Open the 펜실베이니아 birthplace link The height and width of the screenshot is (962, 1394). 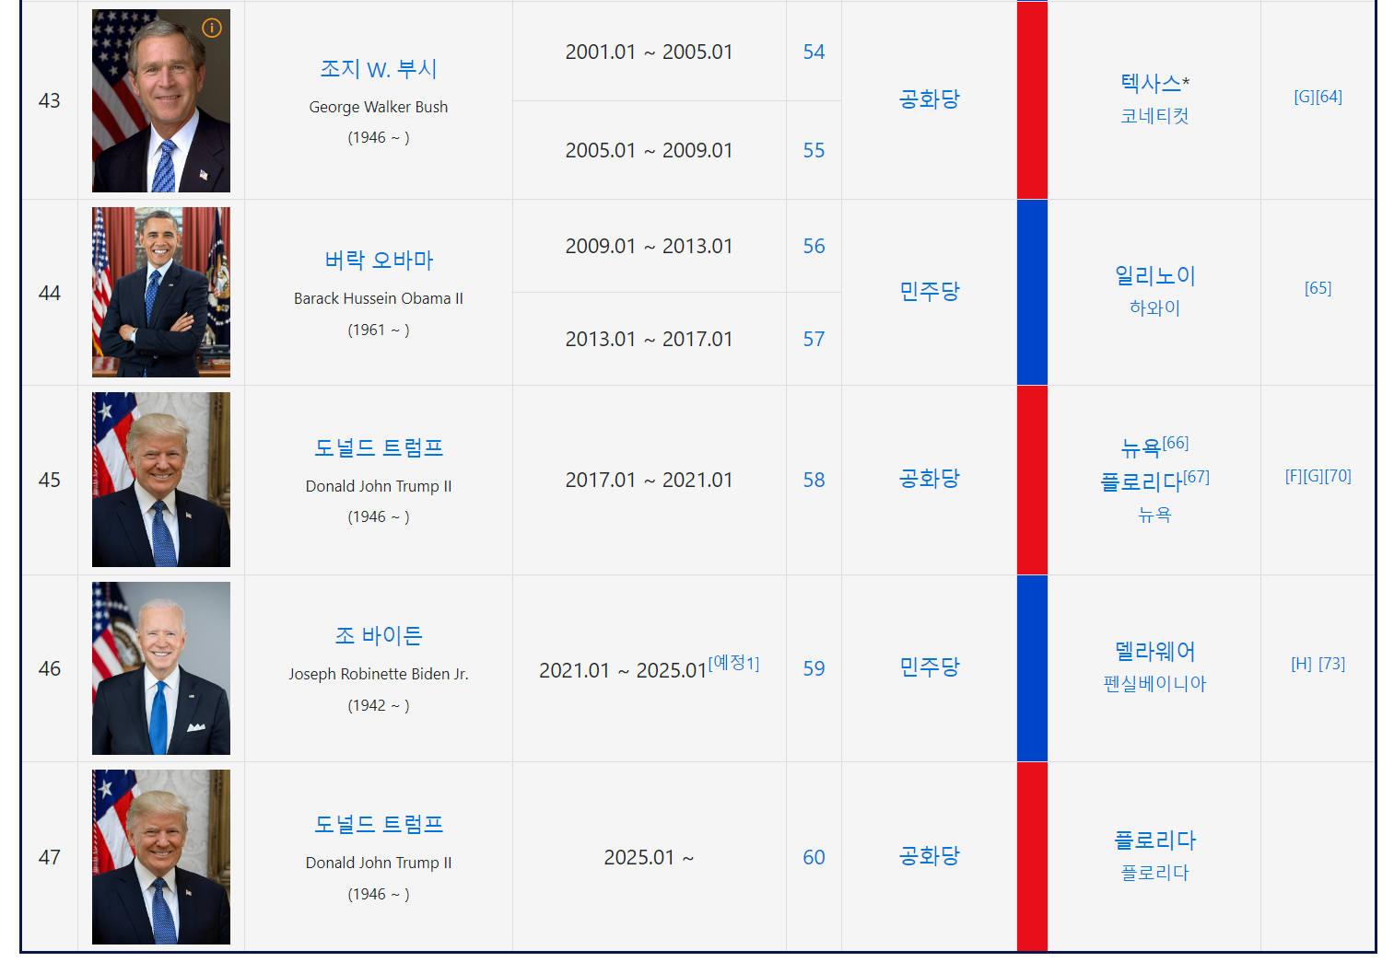point(1154,684)
